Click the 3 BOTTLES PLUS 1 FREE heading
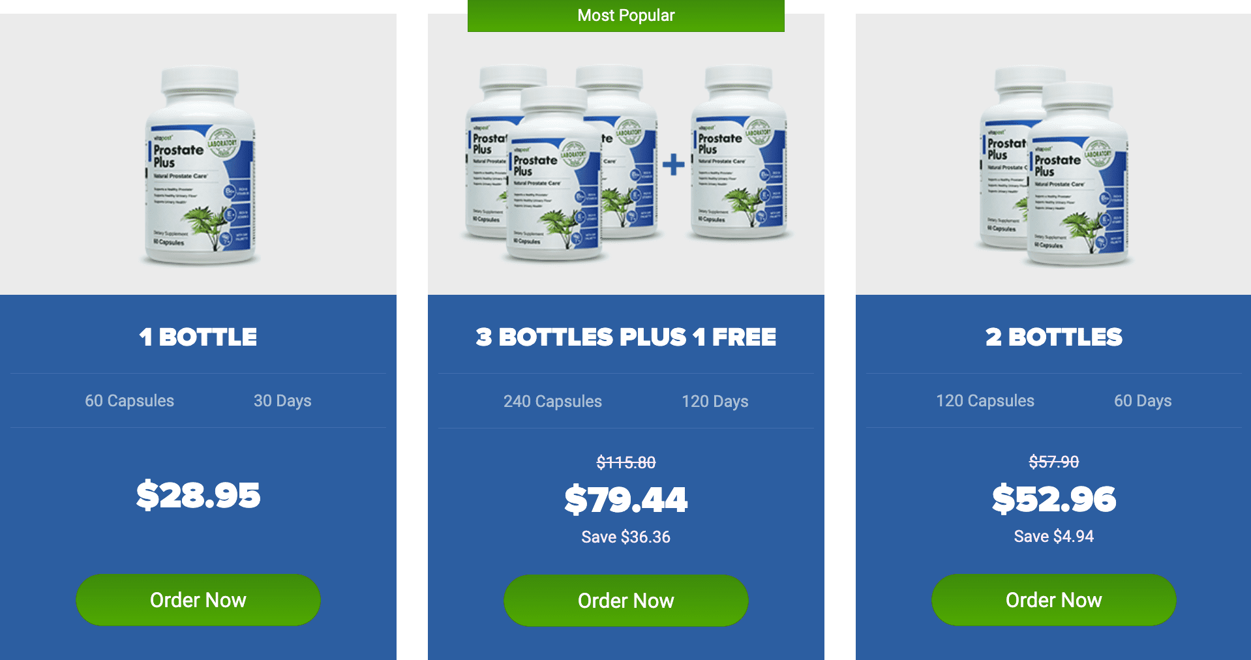The width and height of the screenshot is (1251, 660). (x=626, y=337)
